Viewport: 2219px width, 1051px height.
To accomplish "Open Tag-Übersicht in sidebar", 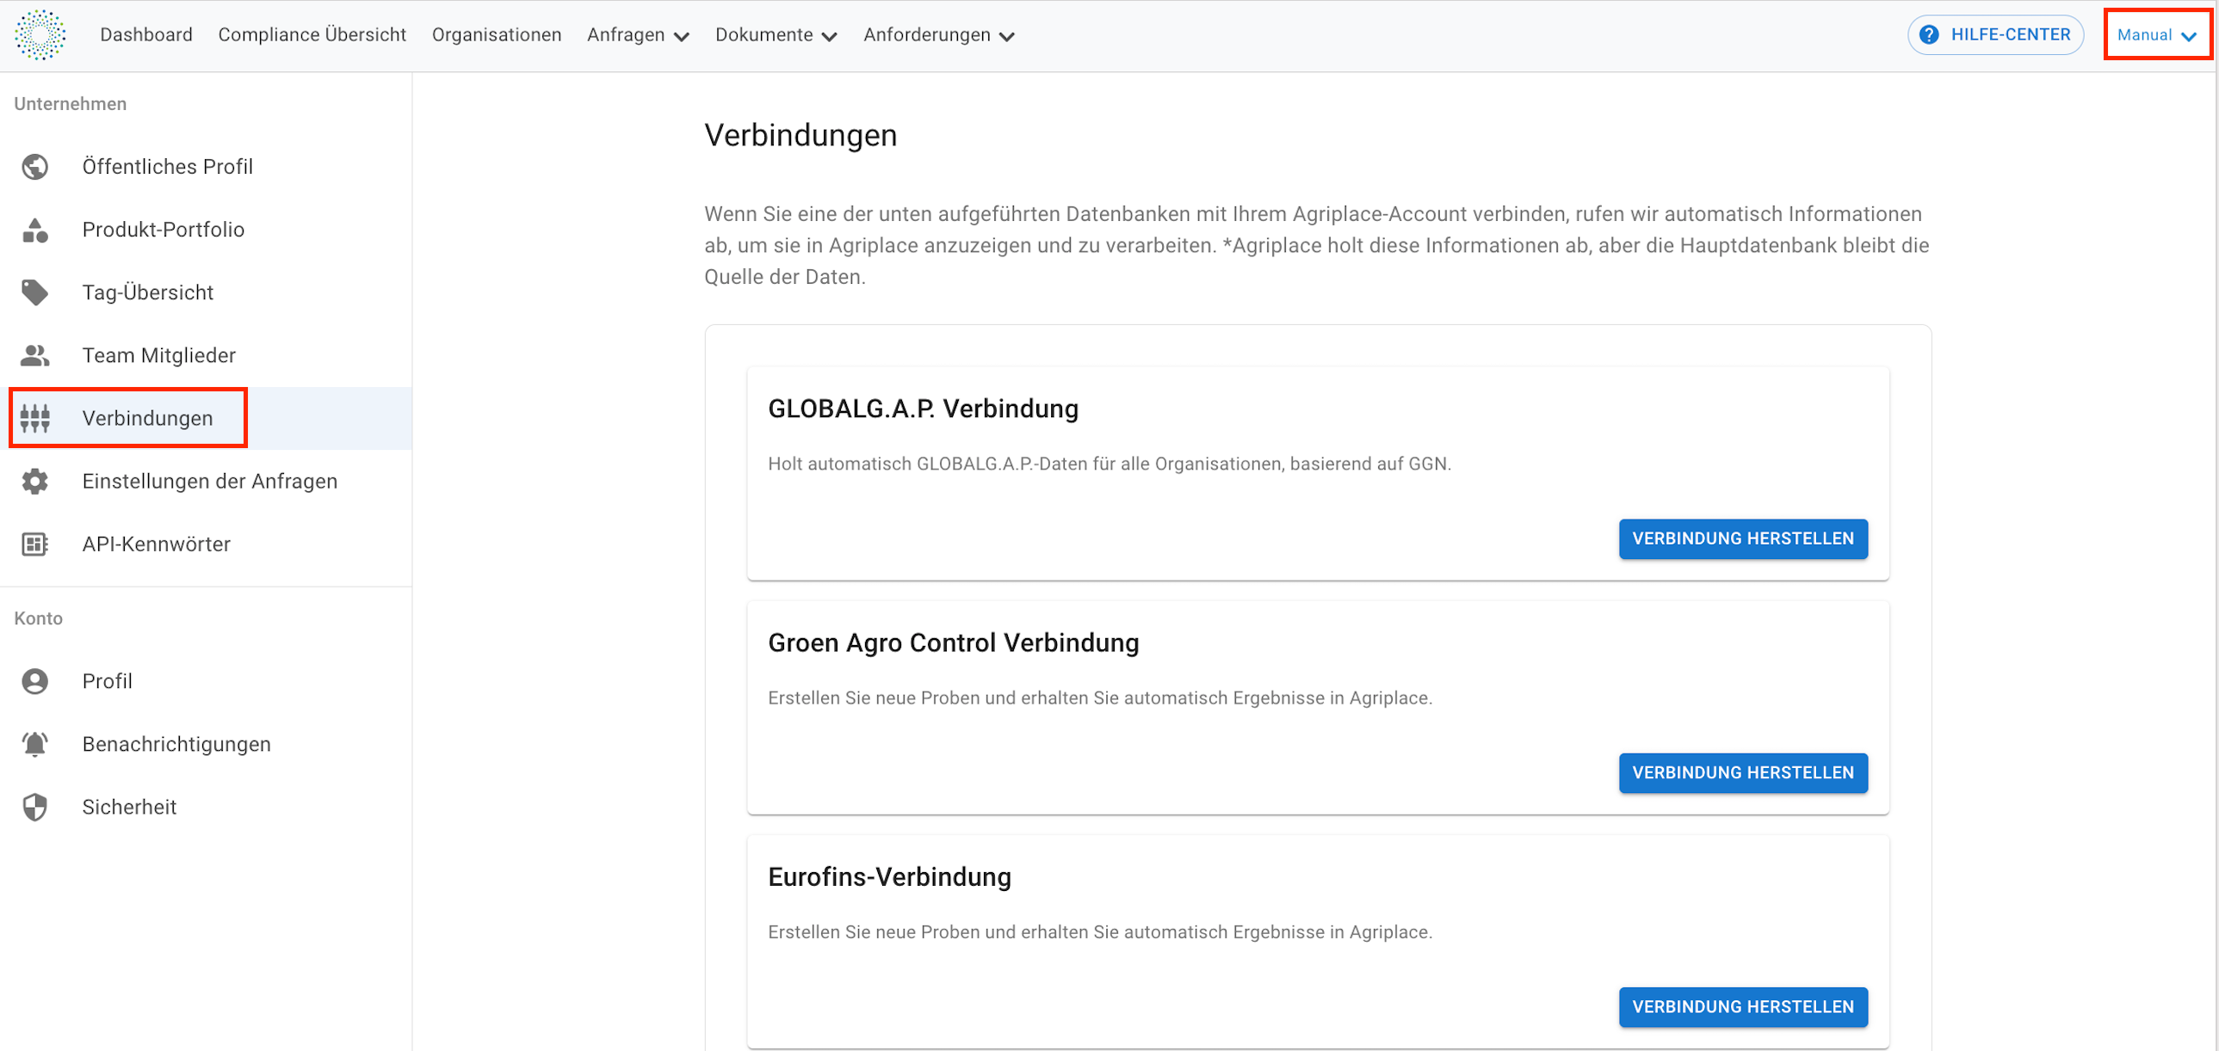I will pos(206,292).
